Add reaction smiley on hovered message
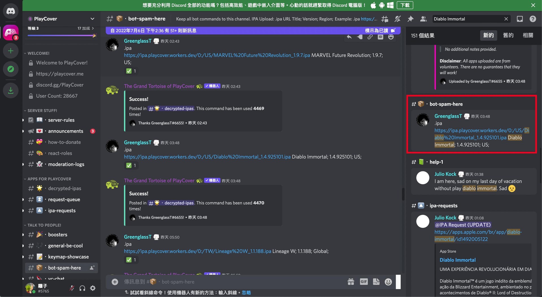542x297 pixels. (x=391, y=37)
